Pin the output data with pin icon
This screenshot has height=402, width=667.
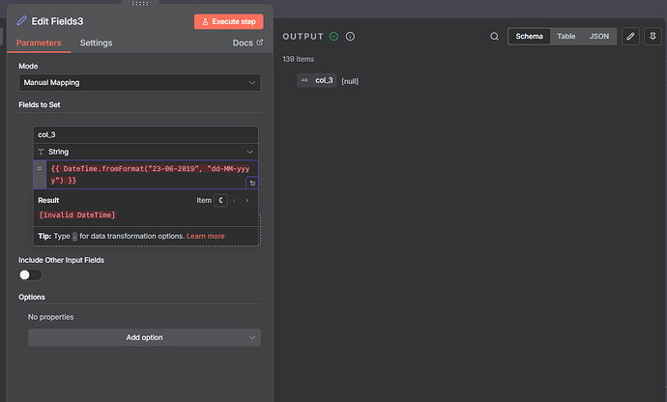(x=651, y=37)
